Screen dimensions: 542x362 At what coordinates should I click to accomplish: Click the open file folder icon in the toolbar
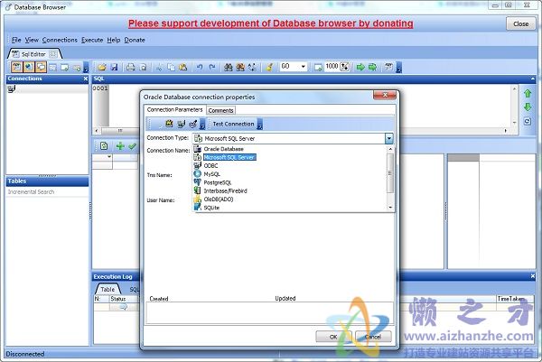(101, 67)
